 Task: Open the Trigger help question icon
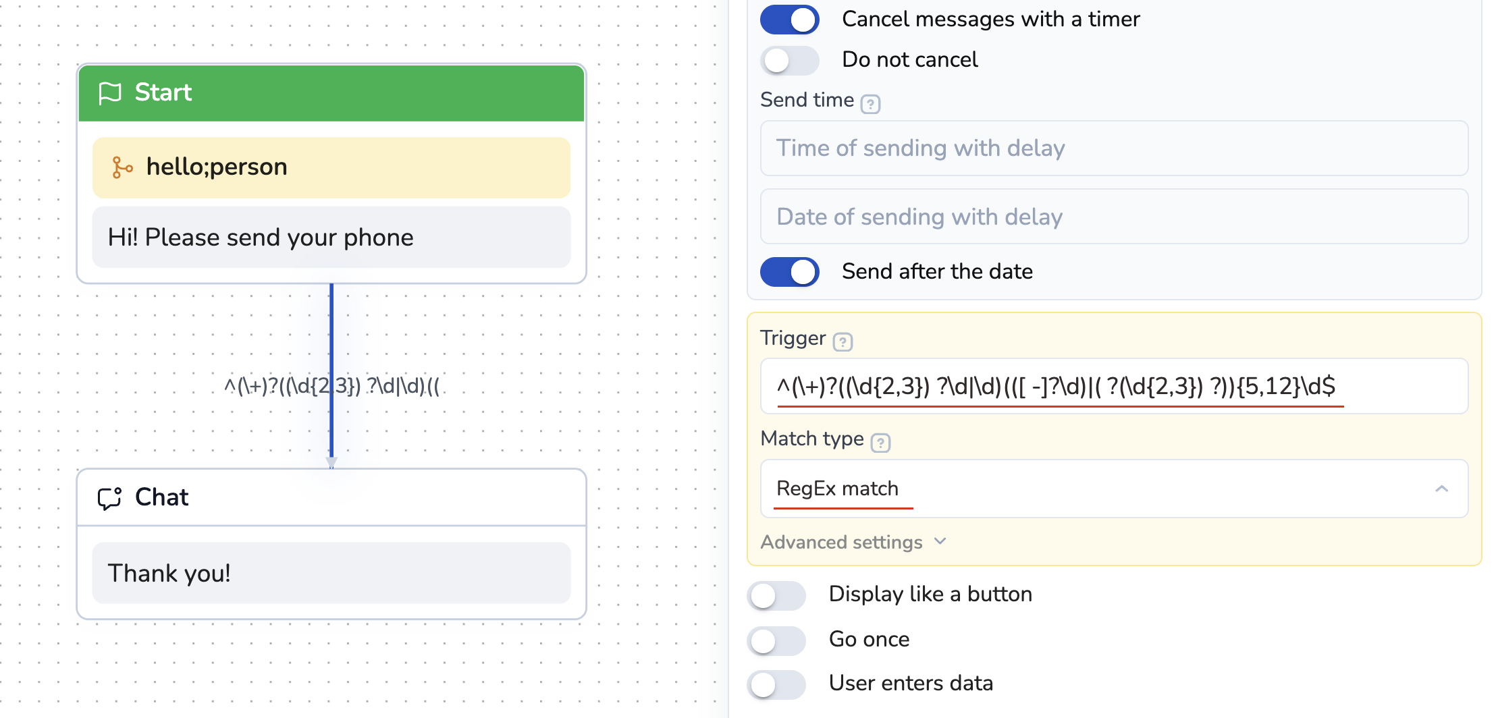(842, 342)
